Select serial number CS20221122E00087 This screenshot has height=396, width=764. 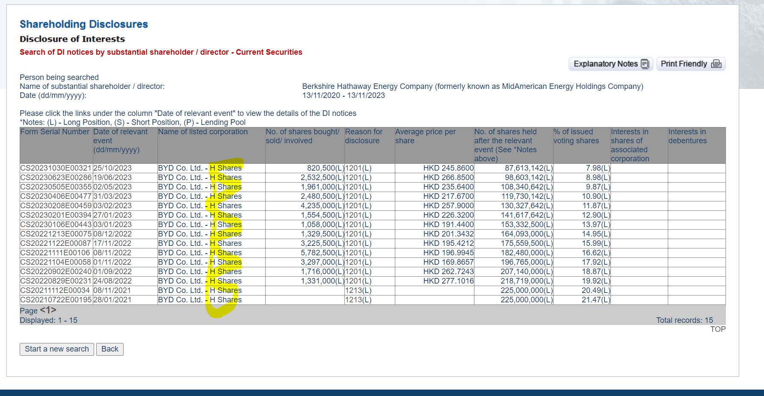tap(56, 243)
